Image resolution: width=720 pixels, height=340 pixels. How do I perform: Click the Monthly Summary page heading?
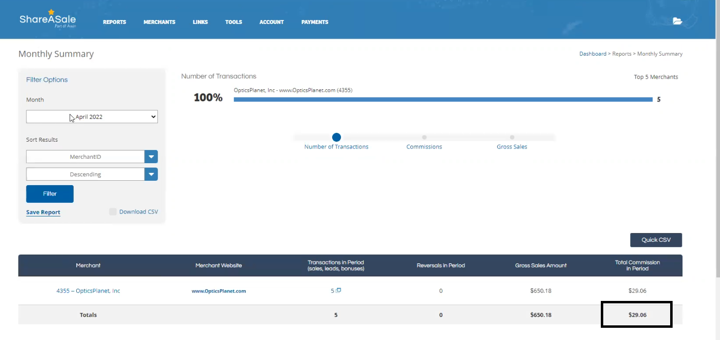coord(56,54)
